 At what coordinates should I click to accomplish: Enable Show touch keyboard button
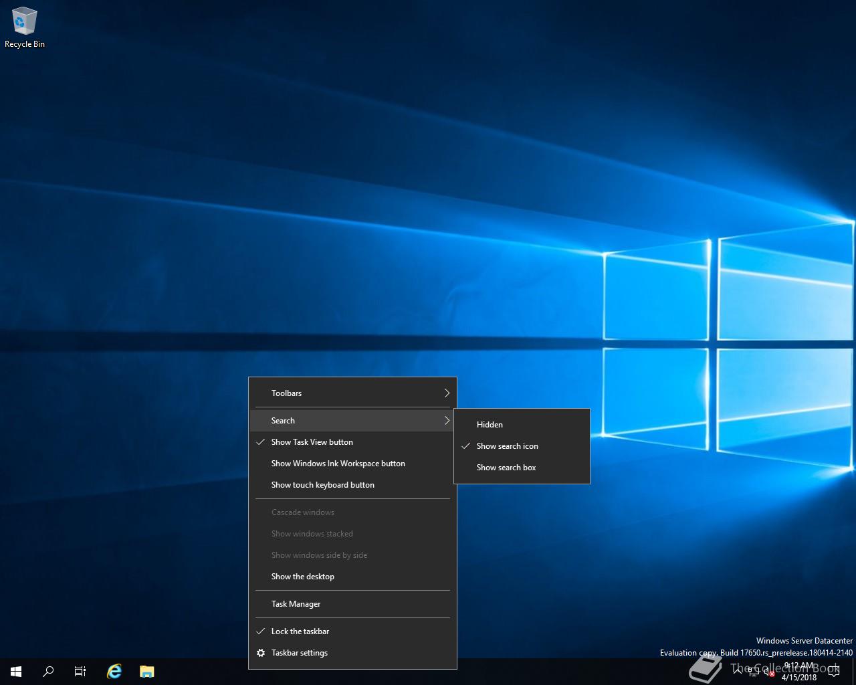pyautogui.click(x=352, y=485)
